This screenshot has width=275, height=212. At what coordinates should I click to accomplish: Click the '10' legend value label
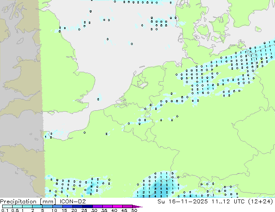point(54,210)
